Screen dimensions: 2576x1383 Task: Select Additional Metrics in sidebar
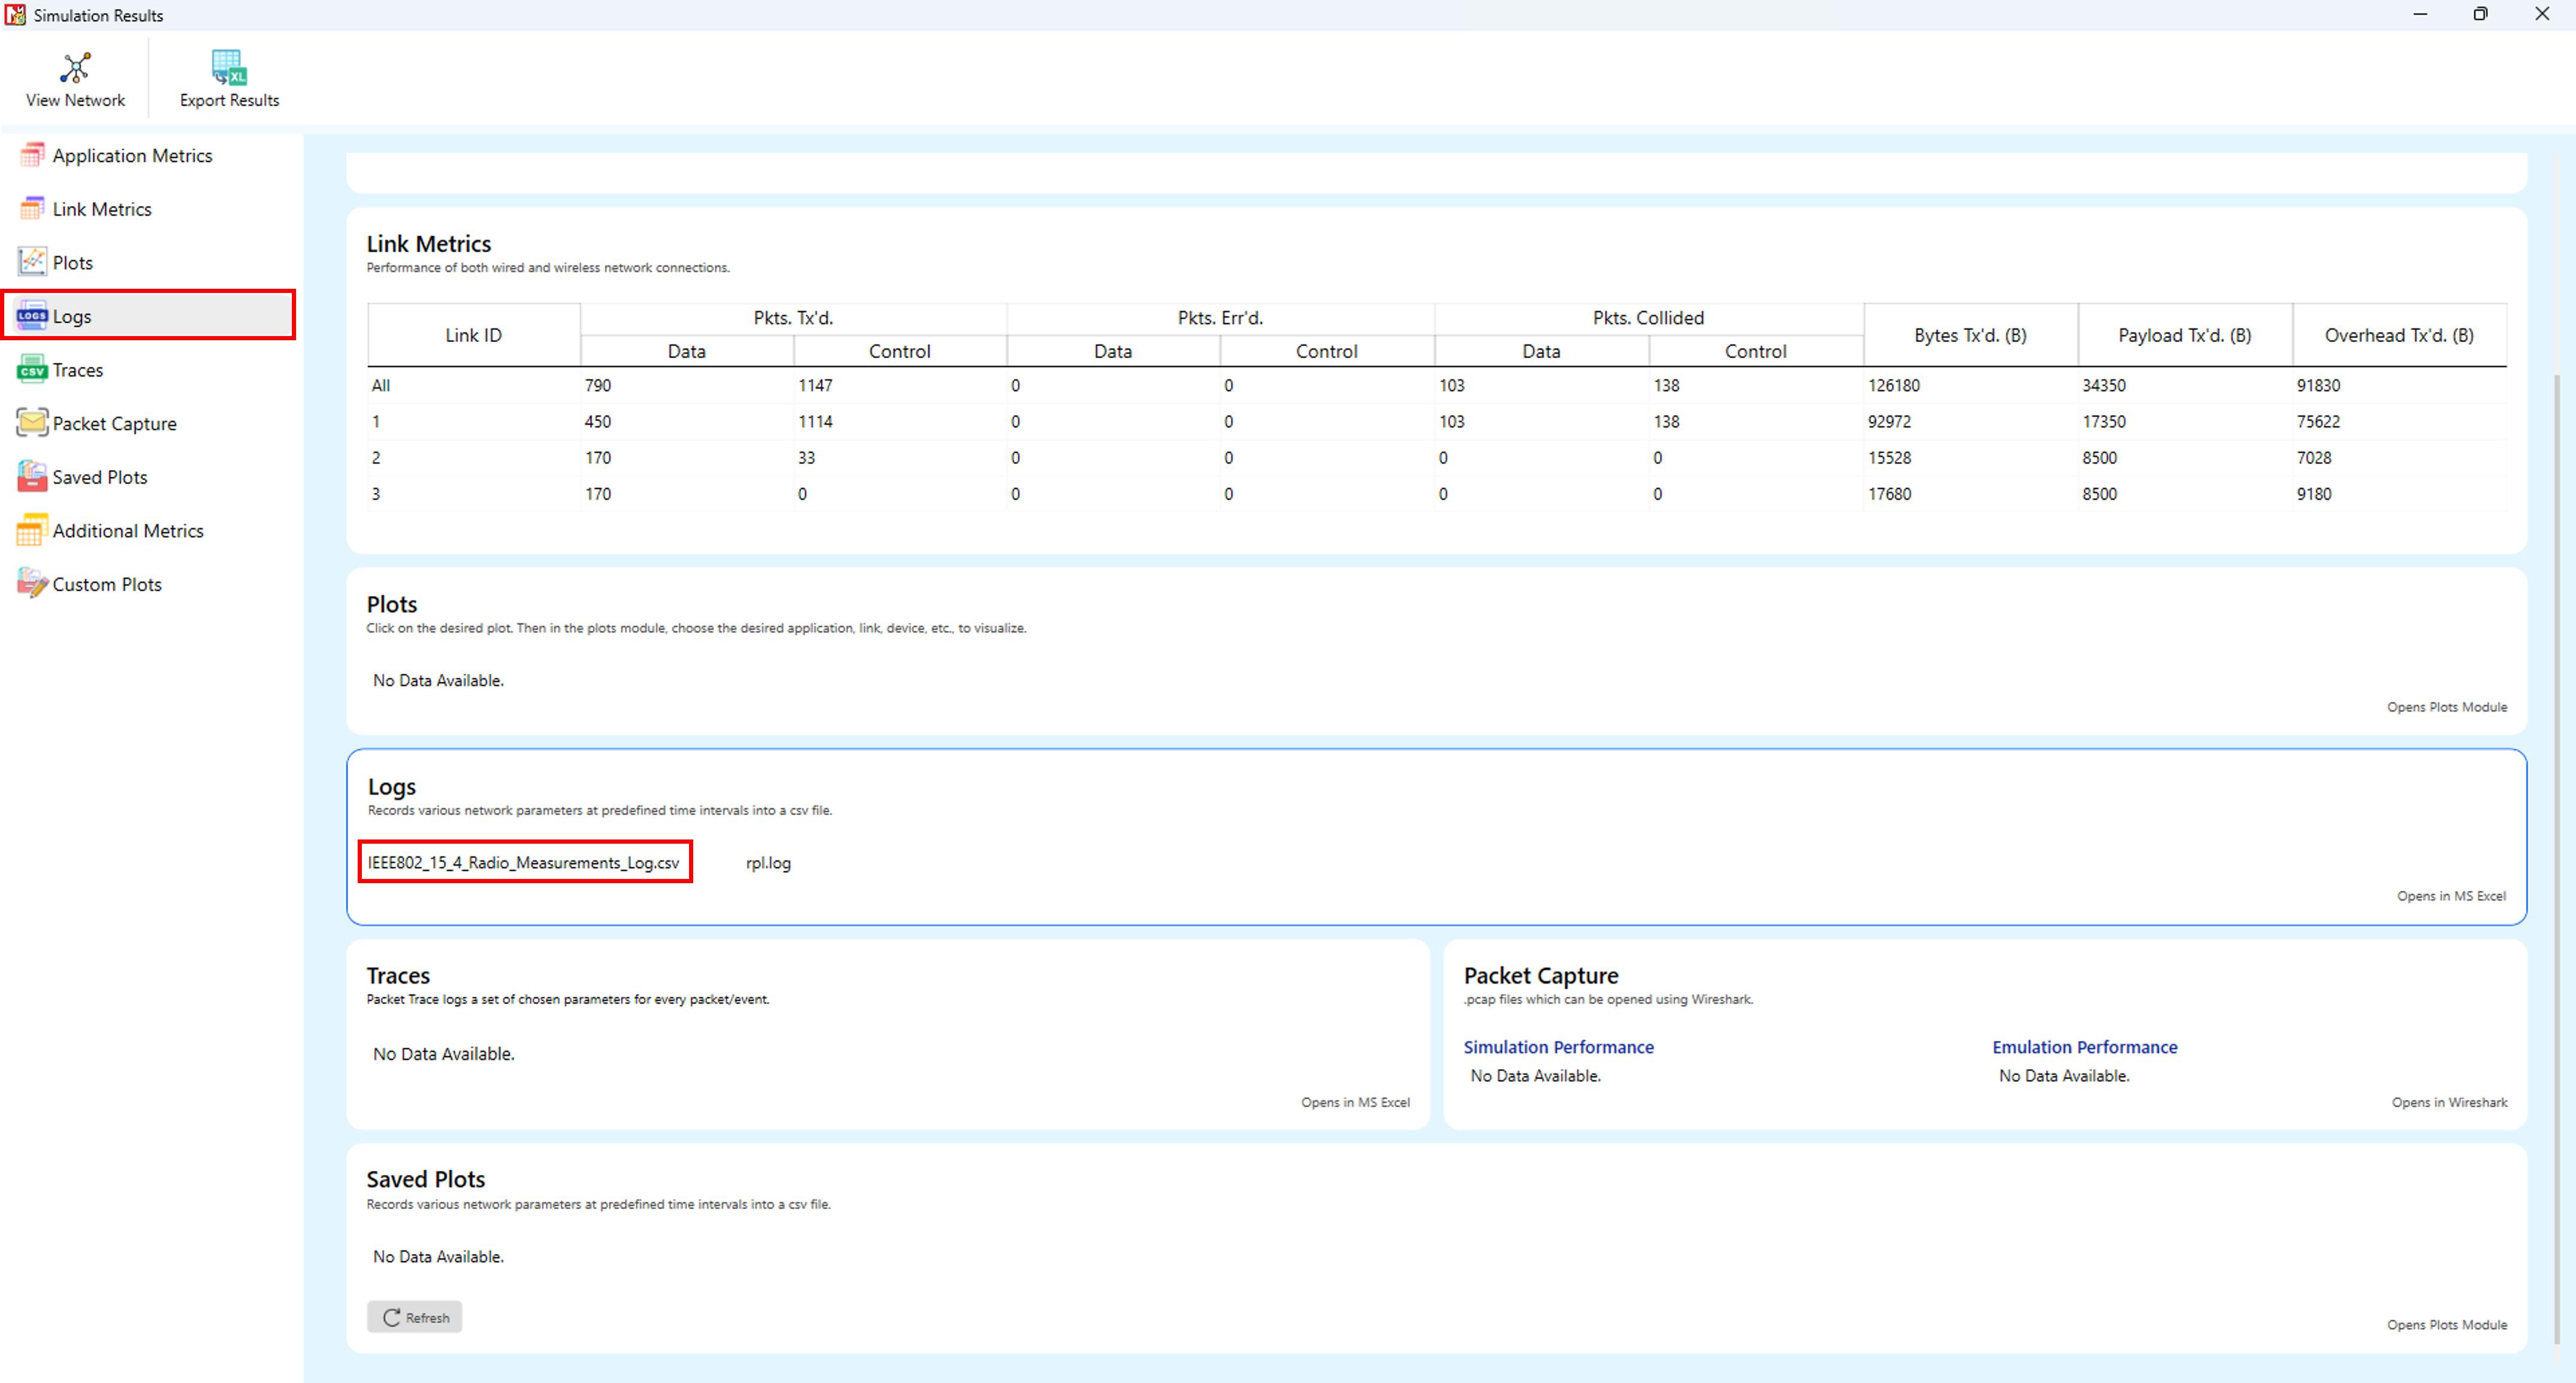point(127,531)
